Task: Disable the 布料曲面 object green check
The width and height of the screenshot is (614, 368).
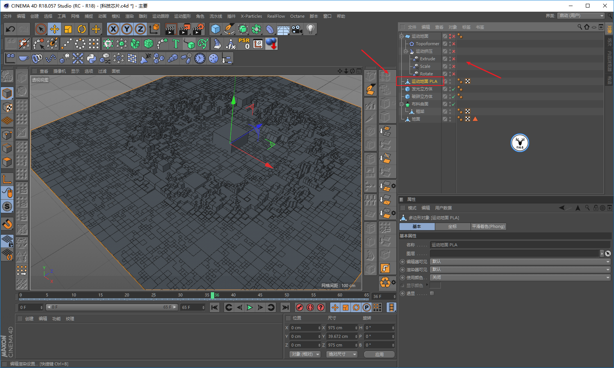Action: 454,104
